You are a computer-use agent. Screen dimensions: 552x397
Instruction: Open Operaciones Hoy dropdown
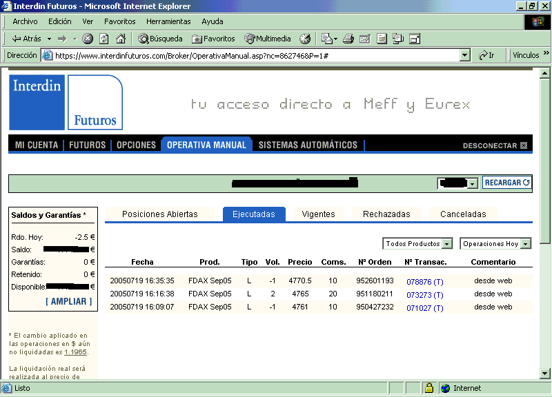495,243
